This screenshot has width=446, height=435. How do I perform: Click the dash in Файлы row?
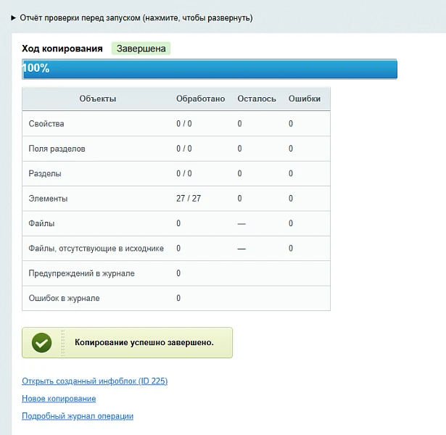(x=241, y=224)
